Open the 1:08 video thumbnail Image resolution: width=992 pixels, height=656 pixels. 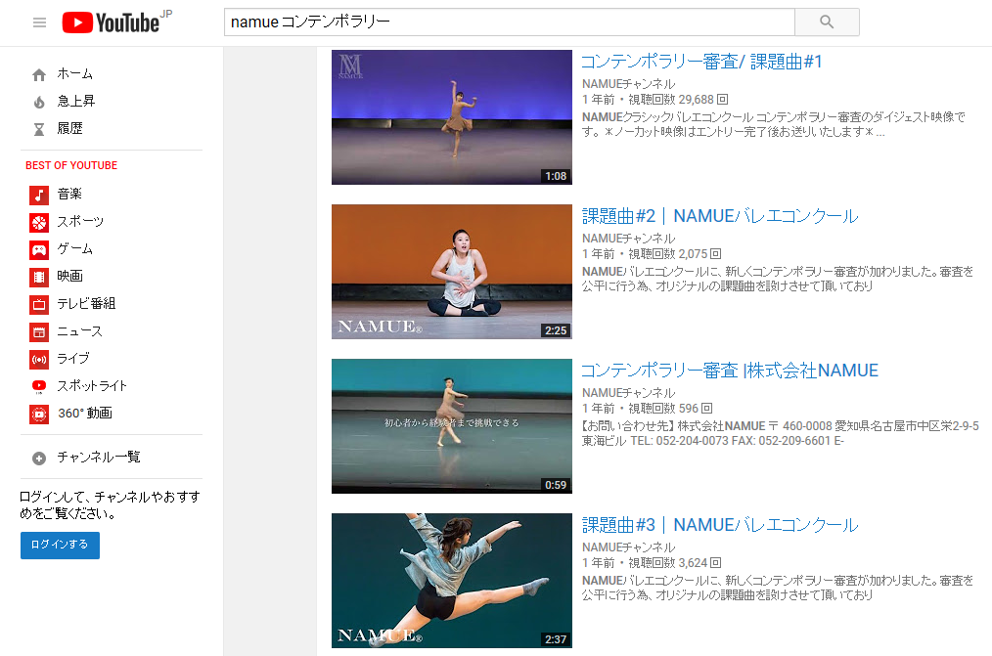[452, 117]
